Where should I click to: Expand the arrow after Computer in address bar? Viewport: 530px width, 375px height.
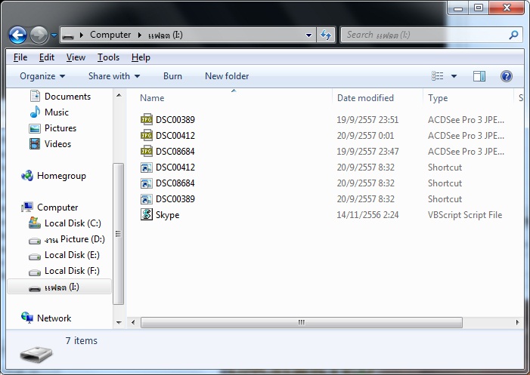click(140, 35)
